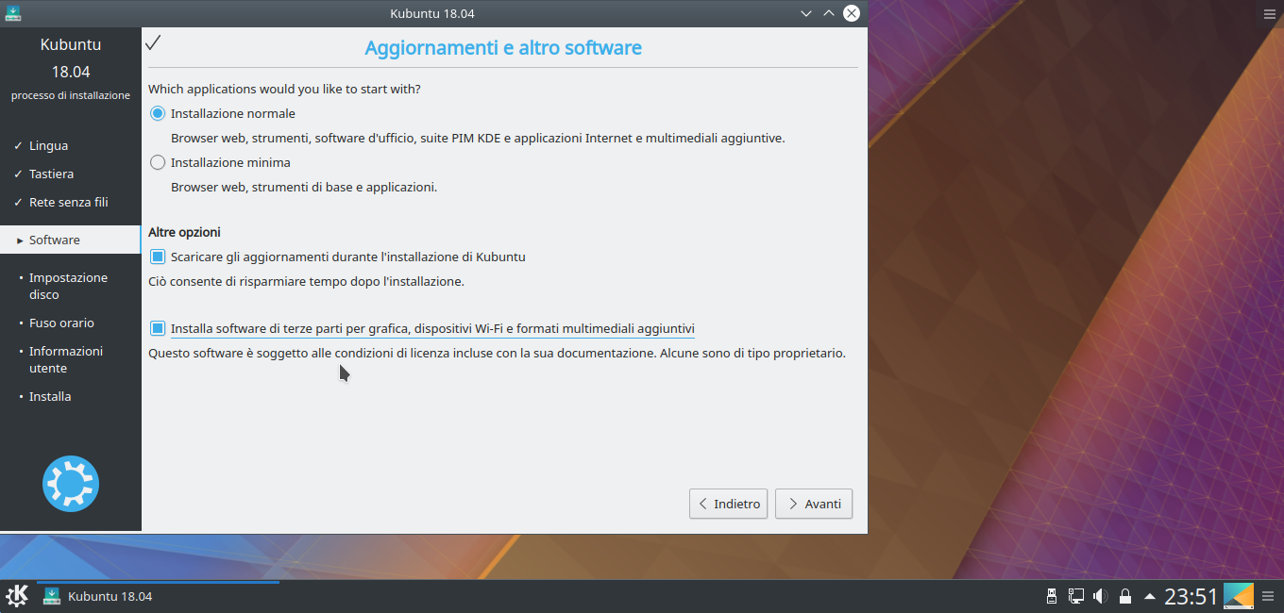Screen dimensions: 1284x613
Task: Open the panel settings hamburger icon
Action: pos(1269,596)
